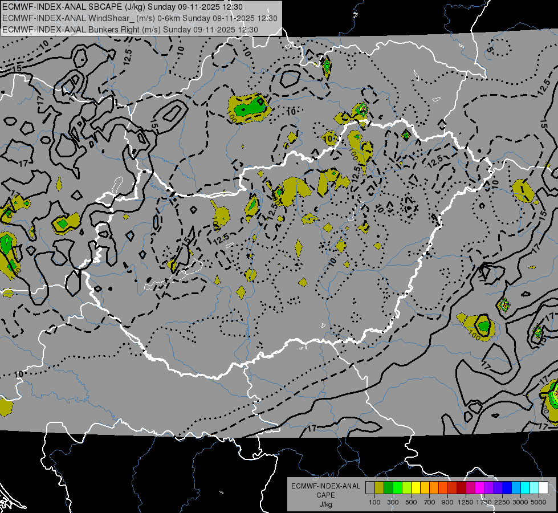Select the purple legend swatch at 1750
This screenshot has height=513, width=558.
pos(488,488)
